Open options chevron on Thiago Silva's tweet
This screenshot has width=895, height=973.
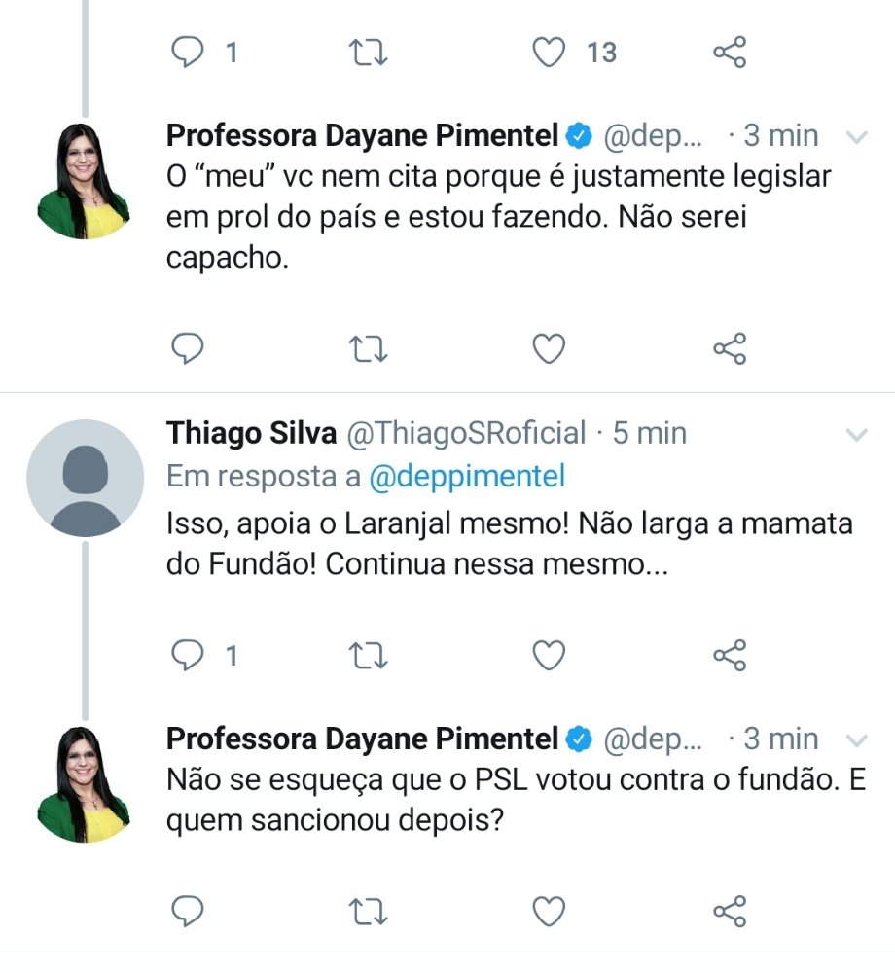pos(857,433)
